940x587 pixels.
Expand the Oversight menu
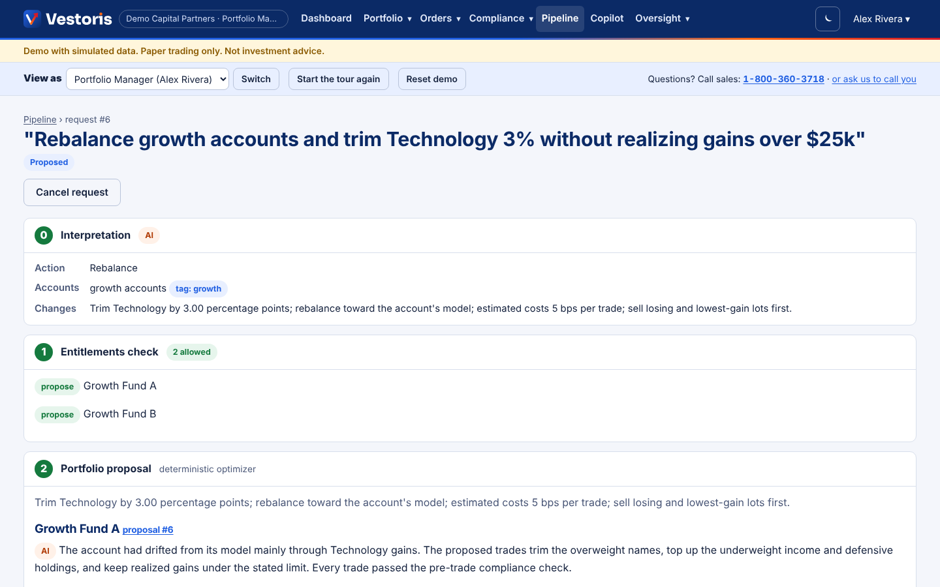tap(663, 18)
